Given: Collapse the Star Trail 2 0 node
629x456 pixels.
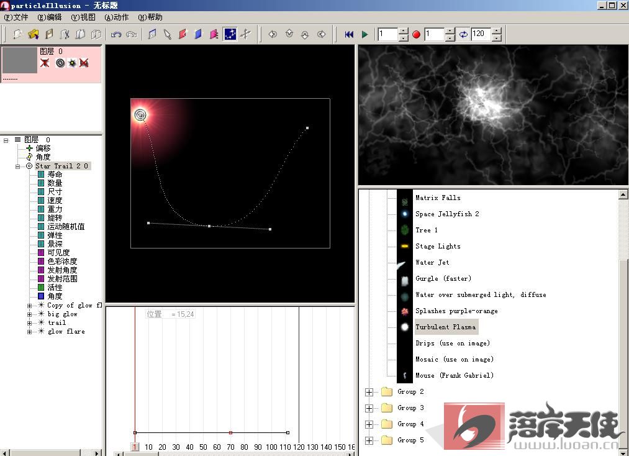Looking at the screenshot, I should coord(17,166).
